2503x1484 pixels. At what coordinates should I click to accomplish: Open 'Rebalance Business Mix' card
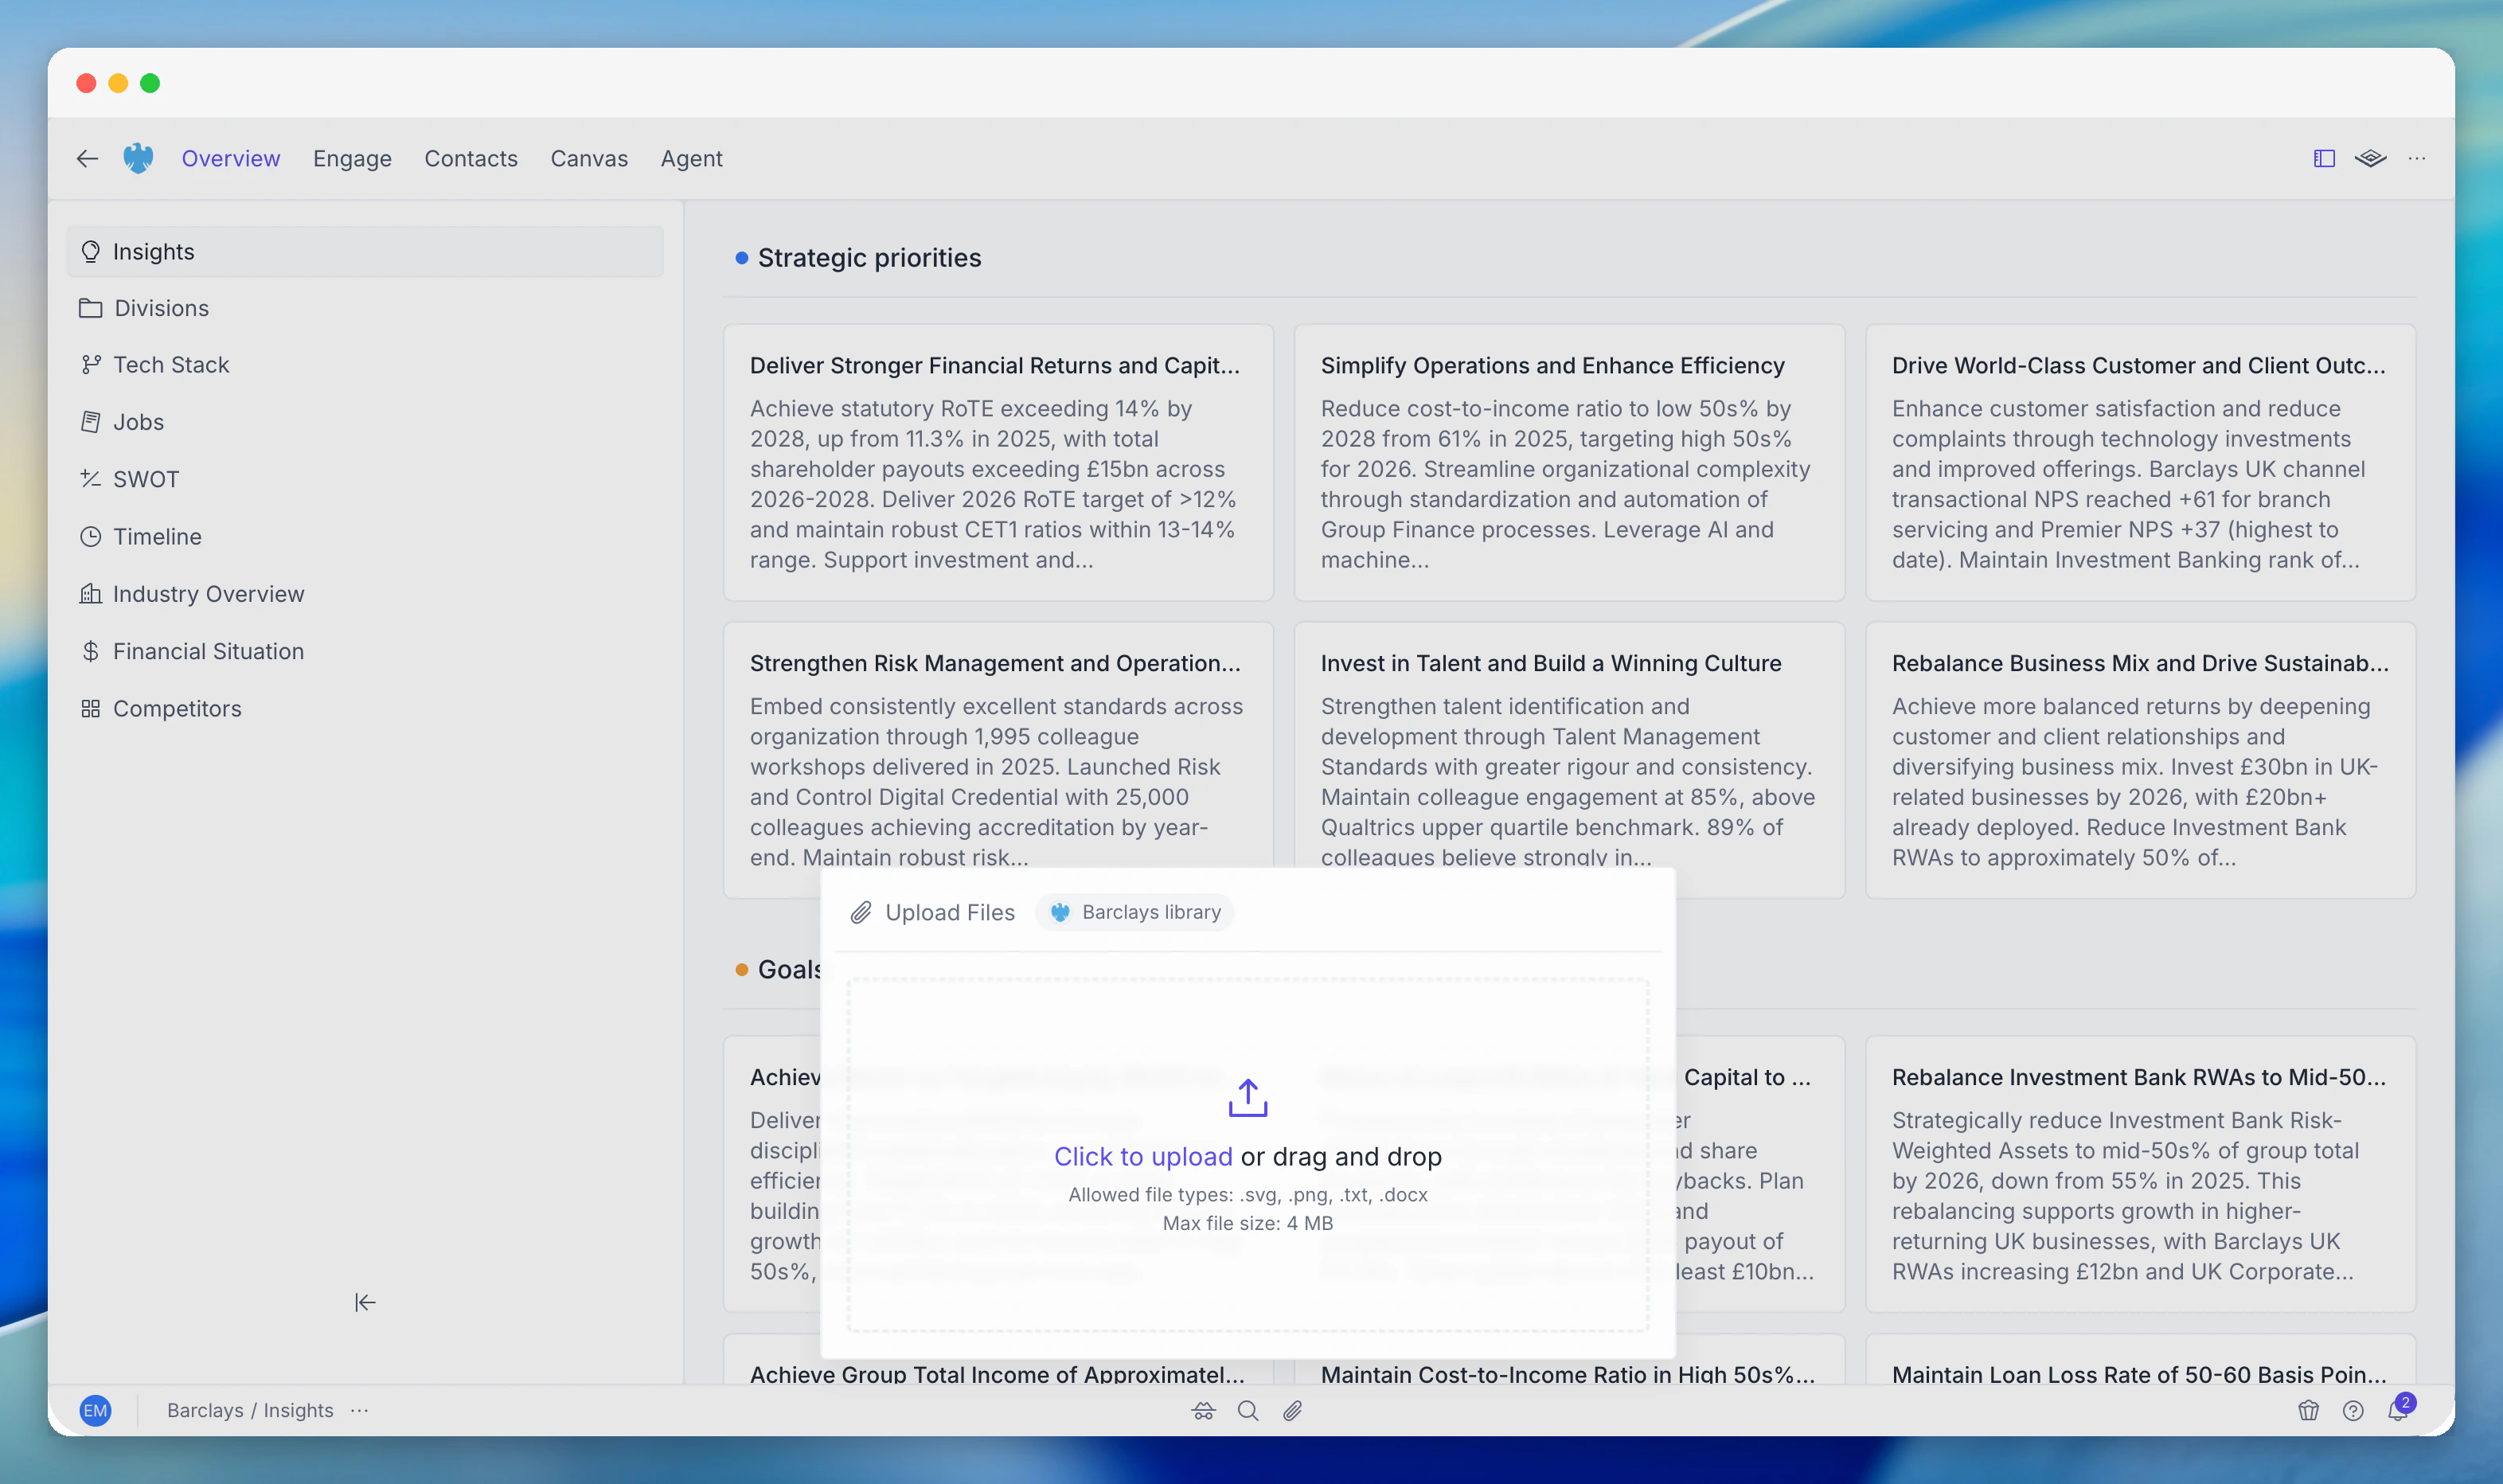click(x=2140, y=760)
